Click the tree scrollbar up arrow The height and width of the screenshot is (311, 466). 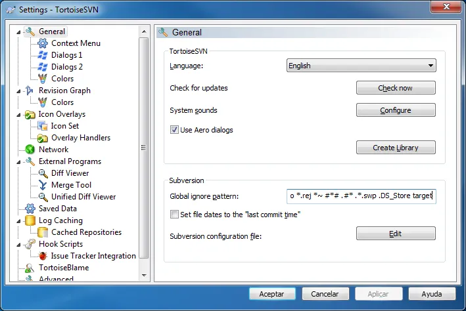(x=144, y=31)
